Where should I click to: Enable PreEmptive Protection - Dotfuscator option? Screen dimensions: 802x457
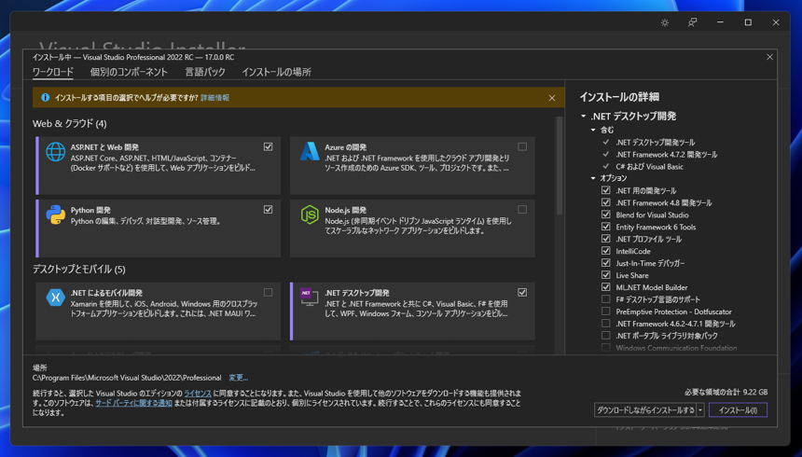(x=606, y=312)
